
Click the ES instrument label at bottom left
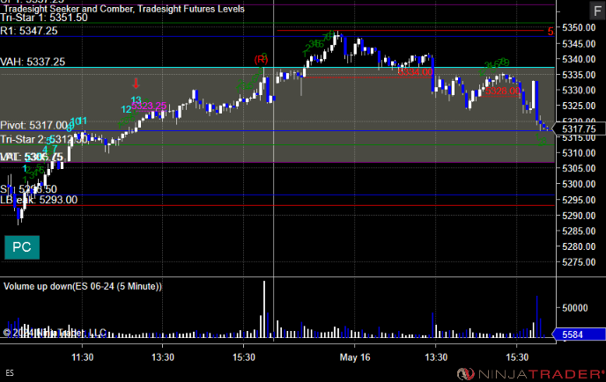click(10, 373)
